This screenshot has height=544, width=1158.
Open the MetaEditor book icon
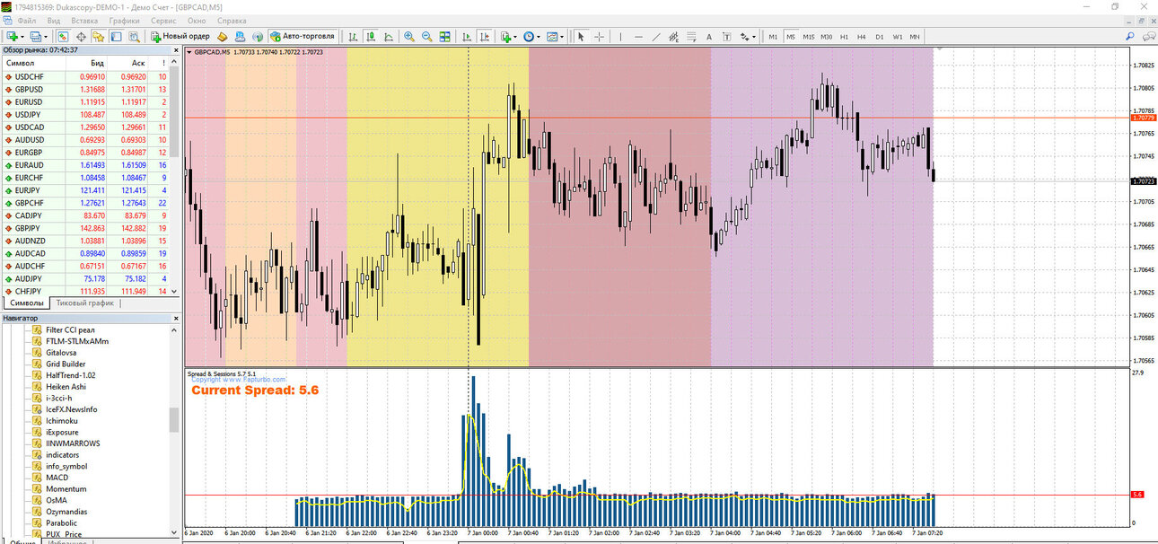pos(221,37)
